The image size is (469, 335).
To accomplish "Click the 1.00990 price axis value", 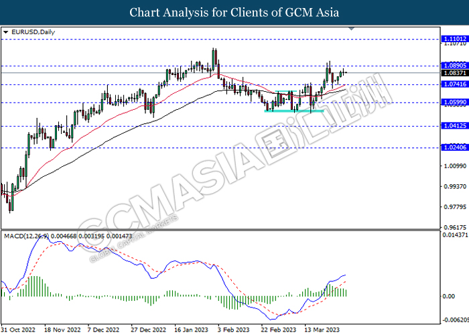I will click(455, 165).
